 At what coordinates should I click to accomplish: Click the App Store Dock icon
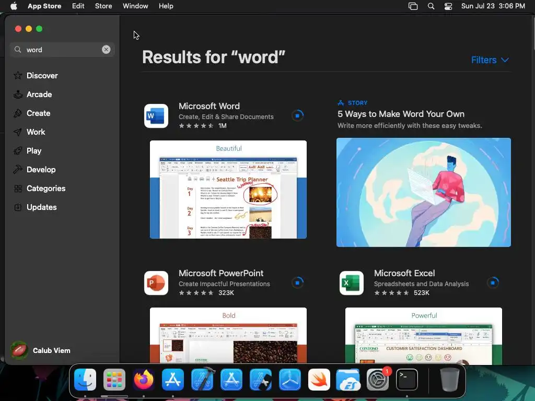(173, 380)
